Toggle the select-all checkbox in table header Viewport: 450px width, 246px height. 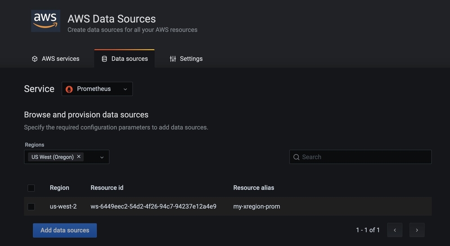coord(31,188)
